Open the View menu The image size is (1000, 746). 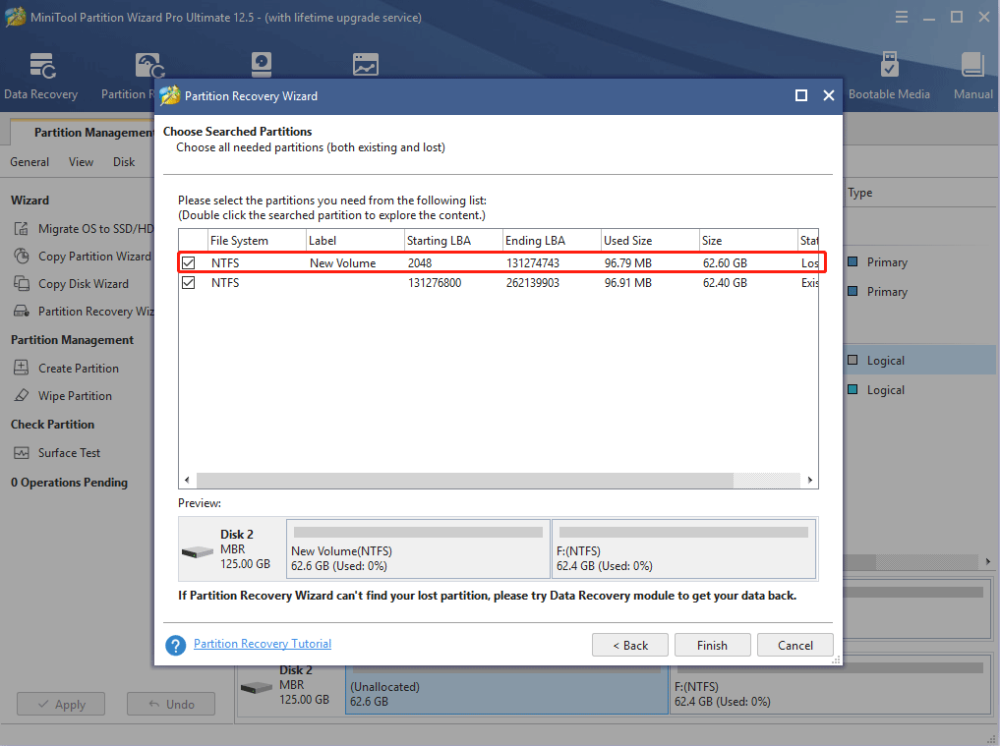pos(81,162)
